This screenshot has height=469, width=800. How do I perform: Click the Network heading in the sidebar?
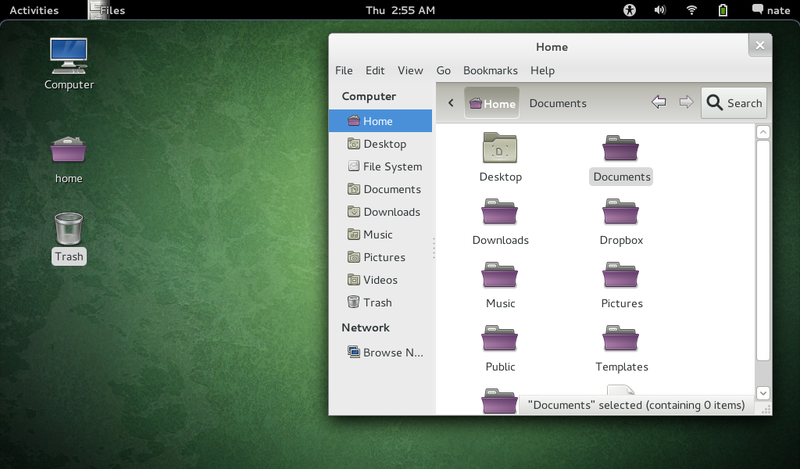click(366, 328)
